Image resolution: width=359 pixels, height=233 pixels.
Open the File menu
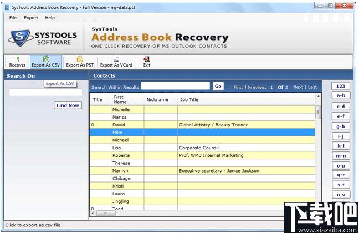tap(13, 18)
